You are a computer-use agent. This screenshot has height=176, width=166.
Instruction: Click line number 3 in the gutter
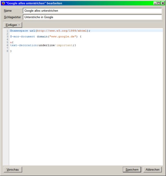(x=8, y=37)
